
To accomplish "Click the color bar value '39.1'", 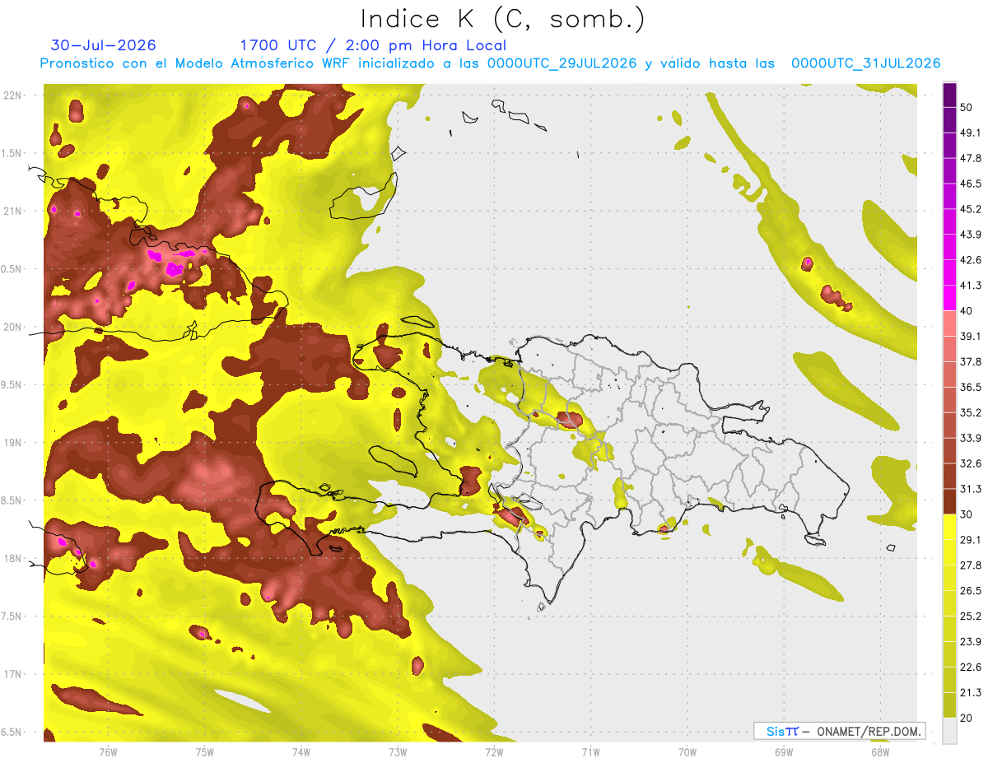I will 972,336.
